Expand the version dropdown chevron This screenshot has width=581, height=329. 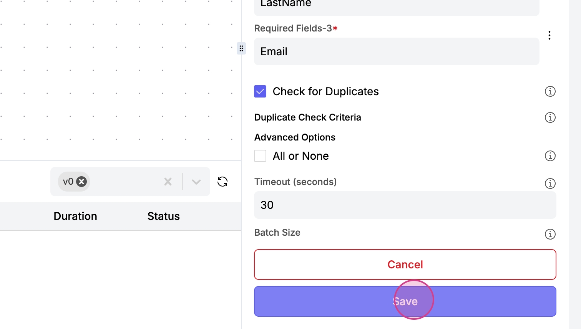click(x=196, y=182)
